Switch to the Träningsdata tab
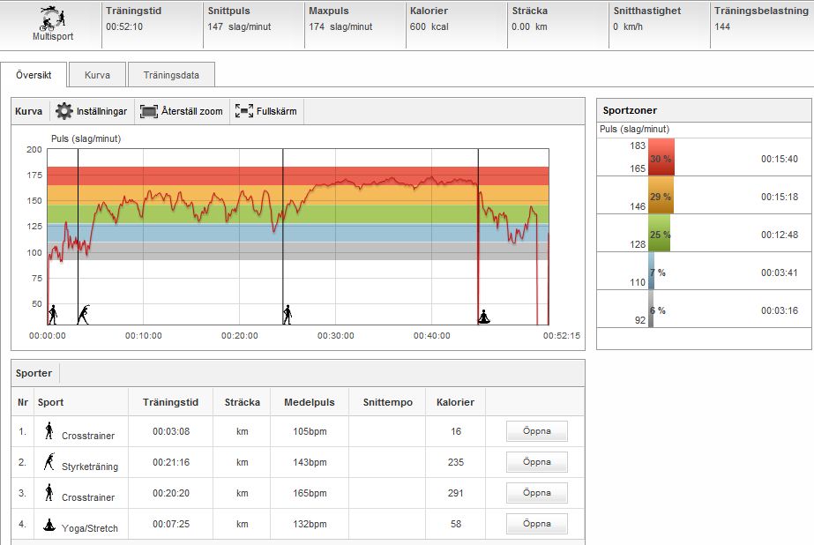Screen dimensions: 814x545 (x=171, y=75)
